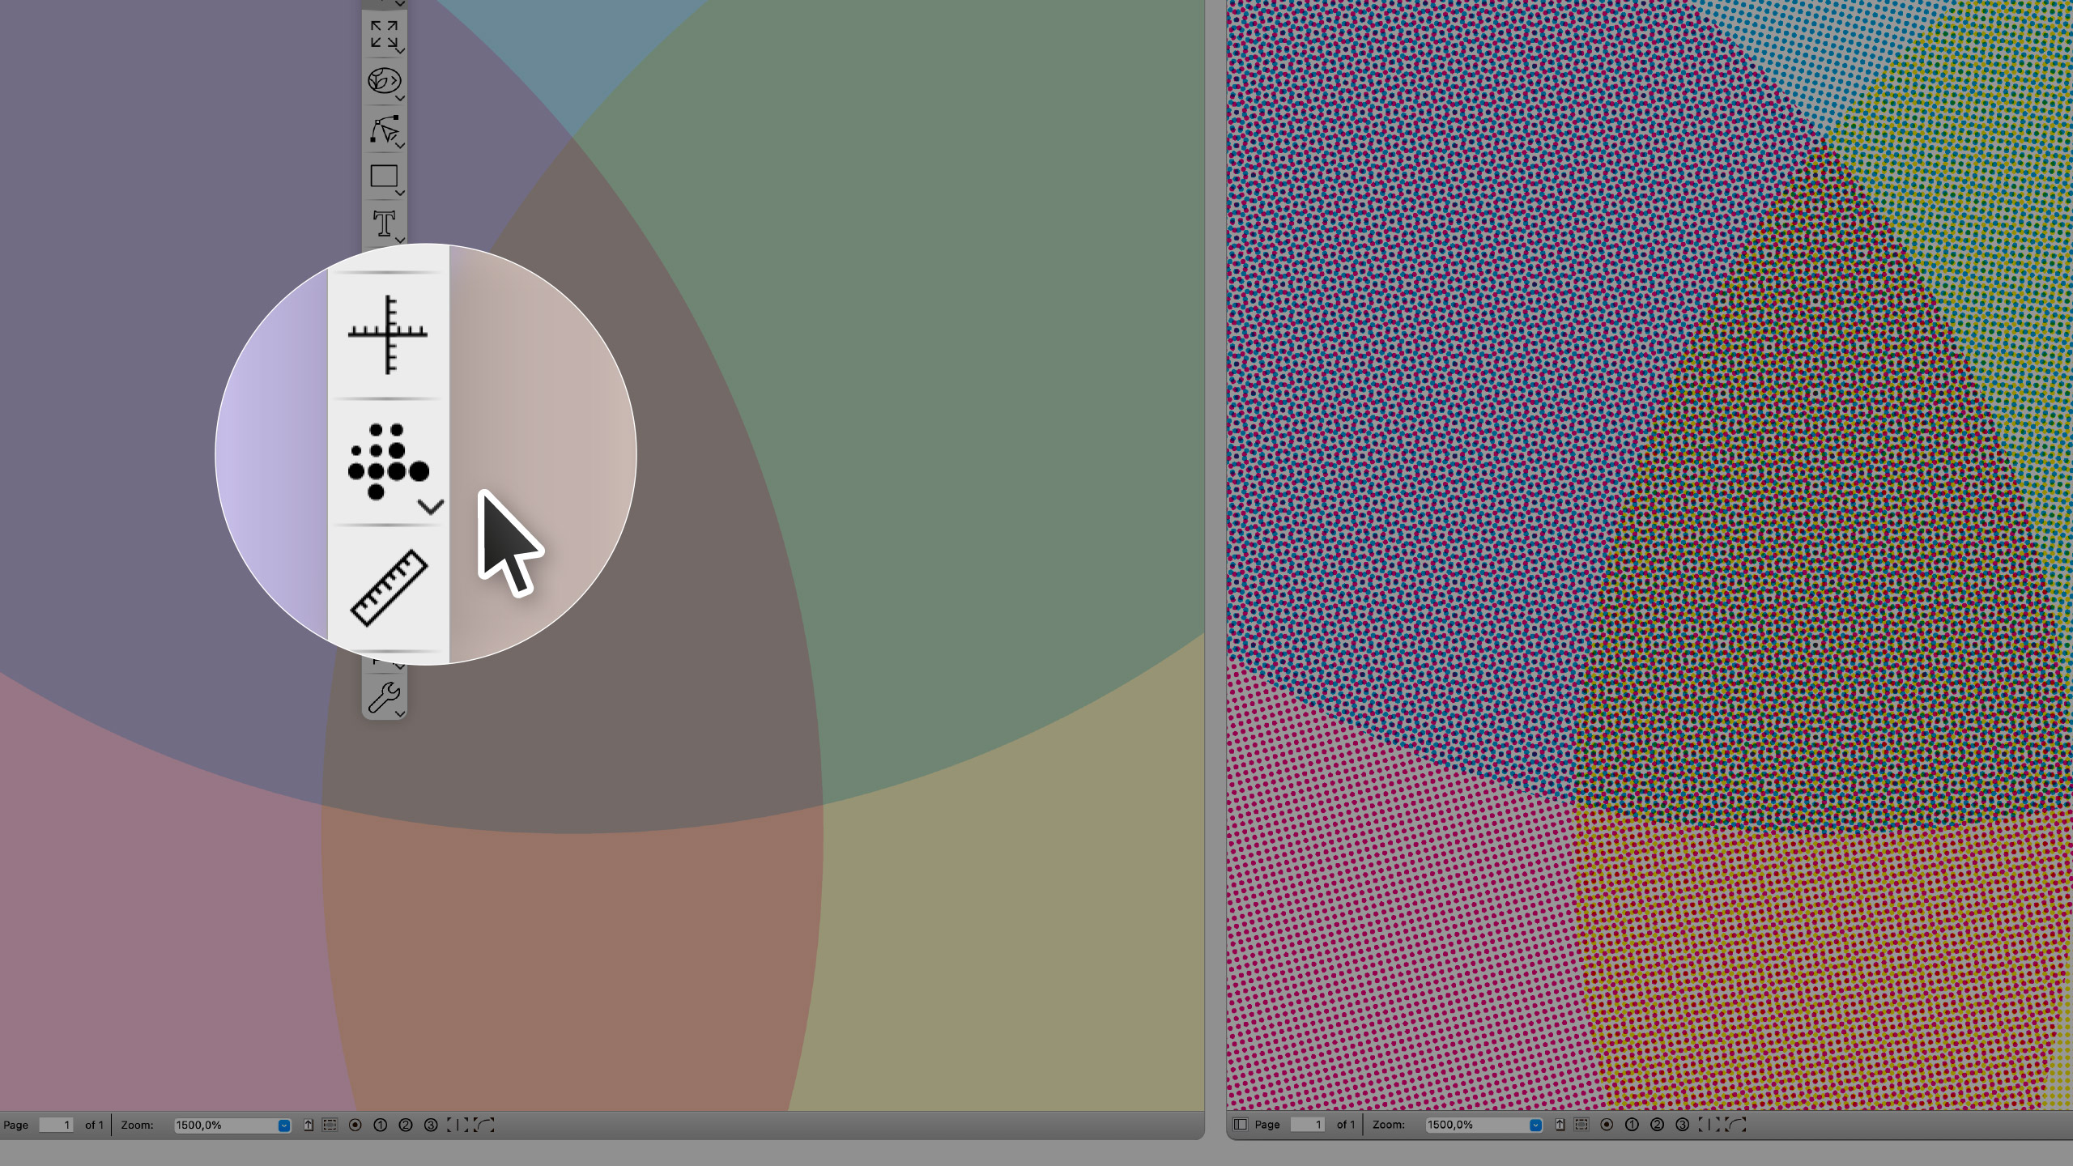Screen dimensions: 2073x1166
Task: Select circled 2 view mode in right window
Action: click(x=1657, y=1125)
